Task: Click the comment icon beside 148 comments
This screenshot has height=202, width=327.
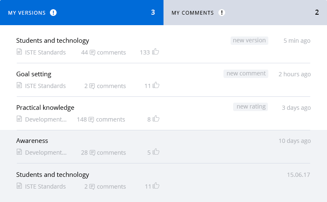Action: tap(91, 120)
